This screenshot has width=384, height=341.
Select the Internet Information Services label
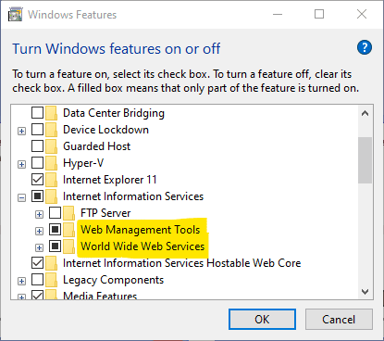tap(133, 196)
